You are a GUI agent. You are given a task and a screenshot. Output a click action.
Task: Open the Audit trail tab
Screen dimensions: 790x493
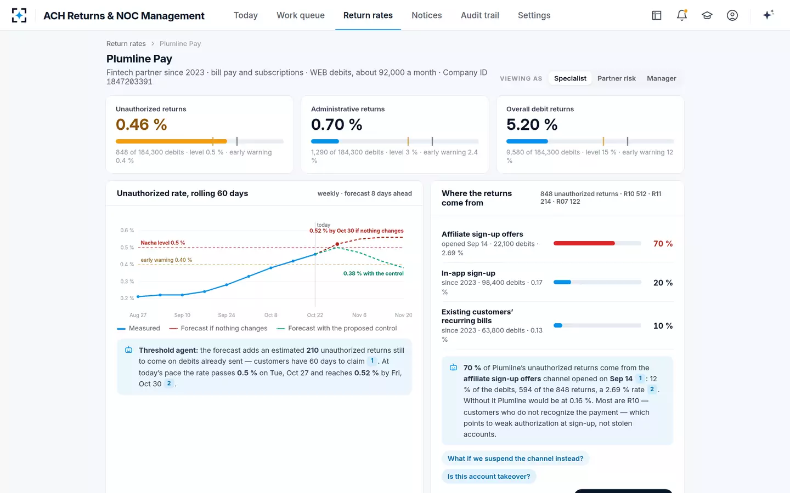pyautogui.click(x=480, y=15)
